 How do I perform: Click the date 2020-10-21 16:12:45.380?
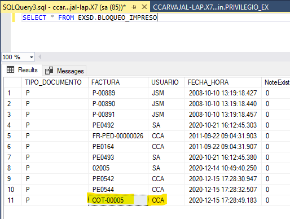point(223,157)
